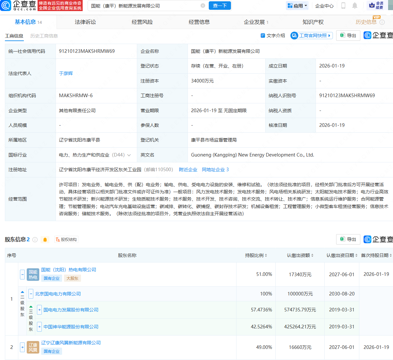The width and height of the screenshot is (393, 360).
Task: Open the notification bell icon
Action: [x=354, y=6]
